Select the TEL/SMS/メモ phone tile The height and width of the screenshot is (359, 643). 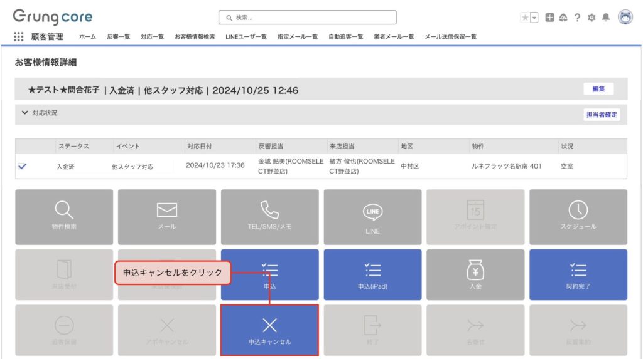point(269,217)
